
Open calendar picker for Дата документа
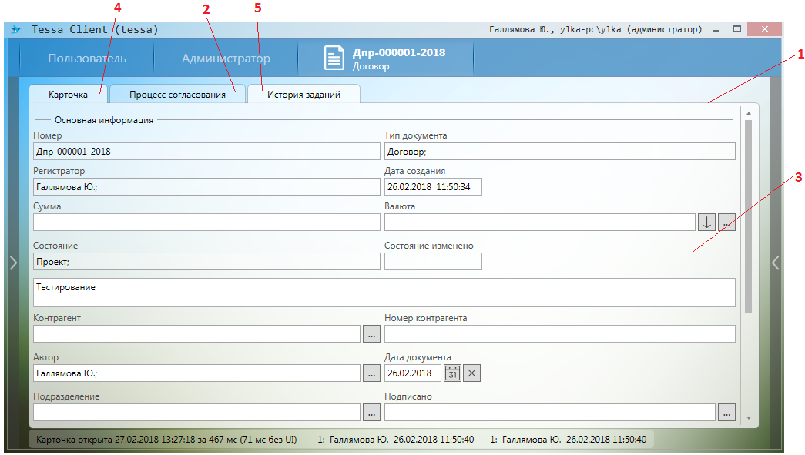pyautogui.click(x=453, y=373)
